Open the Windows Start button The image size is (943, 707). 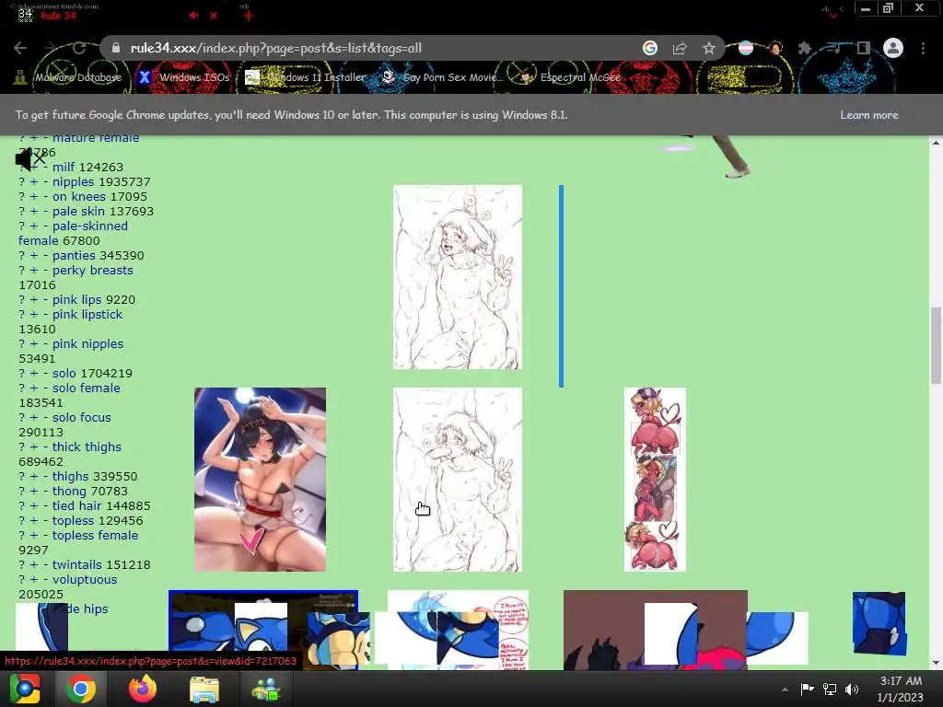pyautogui.click(x=25, y=689)
